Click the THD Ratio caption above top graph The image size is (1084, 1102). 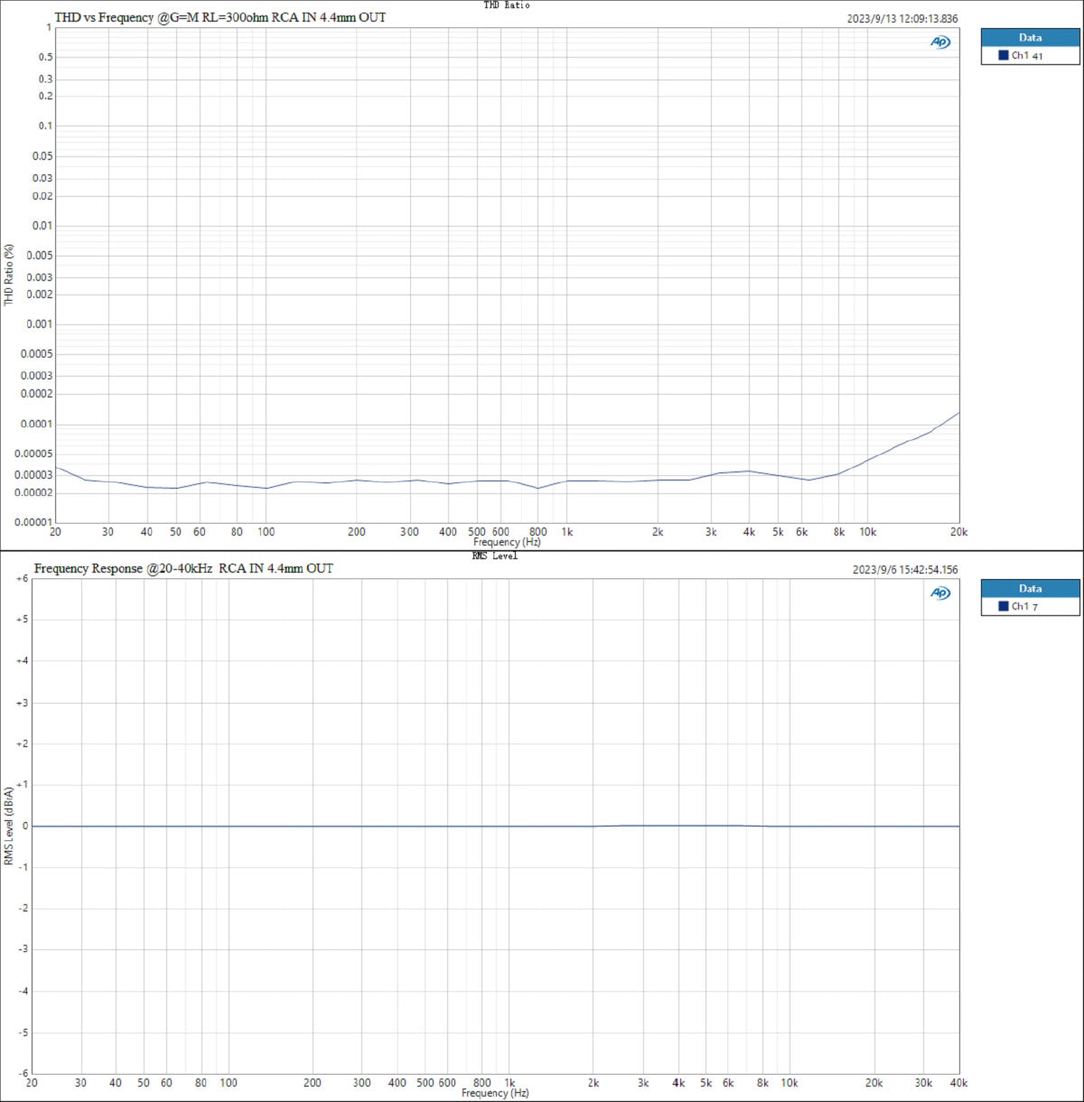click(507, 5)
